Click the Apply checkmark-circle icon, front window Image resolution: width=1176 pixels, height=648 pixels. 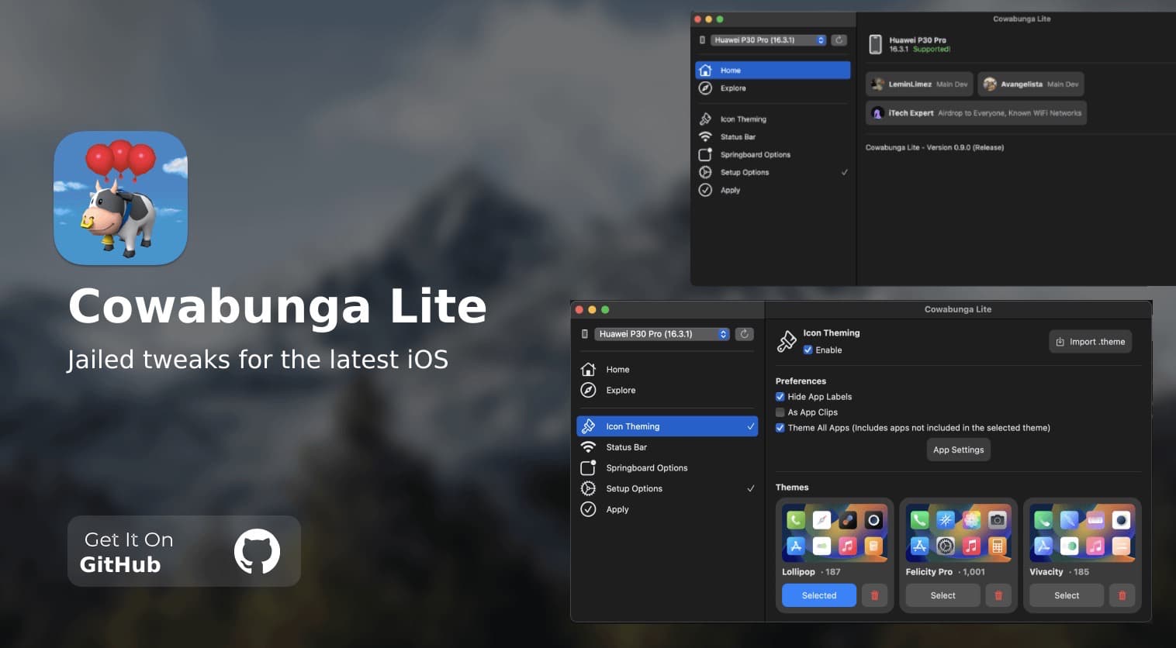(589, 509)
